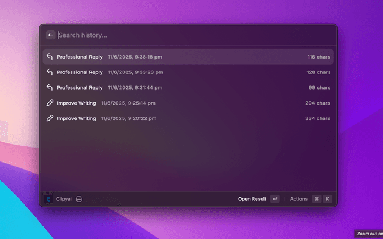Click the pencil icon of the 9:25:14 pm entry
Screen dimensions: 383x239
click(50, 103)
